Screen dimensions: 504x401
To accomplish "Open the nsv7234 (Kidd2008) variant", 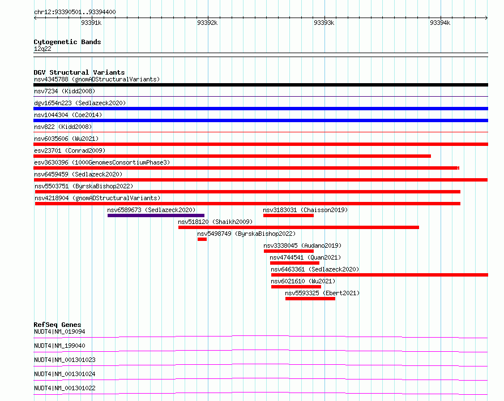I will tap(65, 91).
